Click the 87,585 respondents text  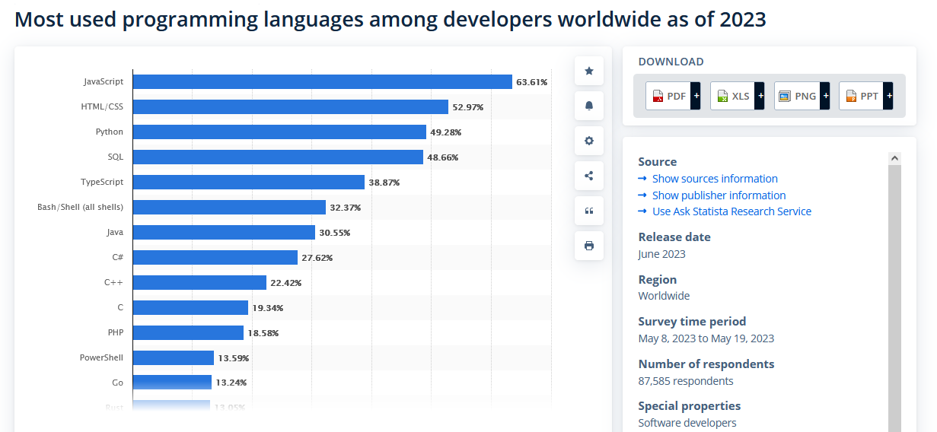pyautogui.click(x=686, y=381)
